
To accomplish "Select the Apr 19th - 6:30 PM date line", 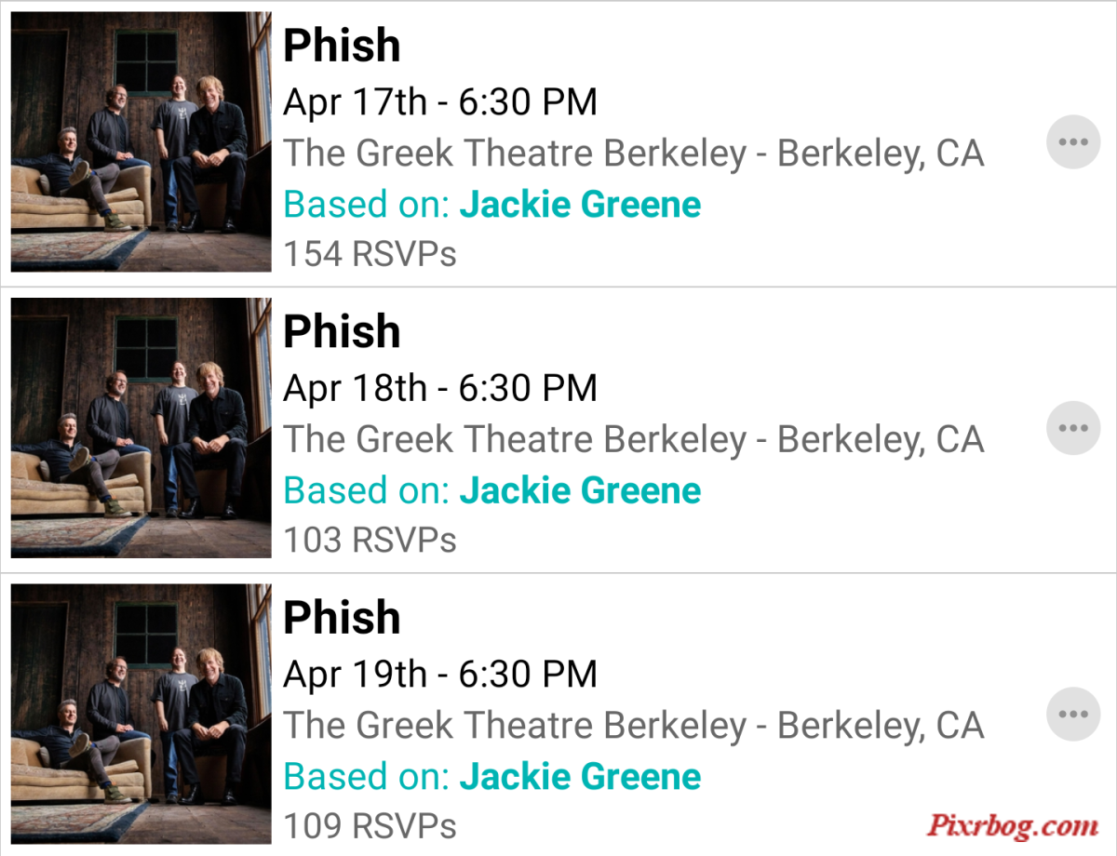I will [440, 674].
